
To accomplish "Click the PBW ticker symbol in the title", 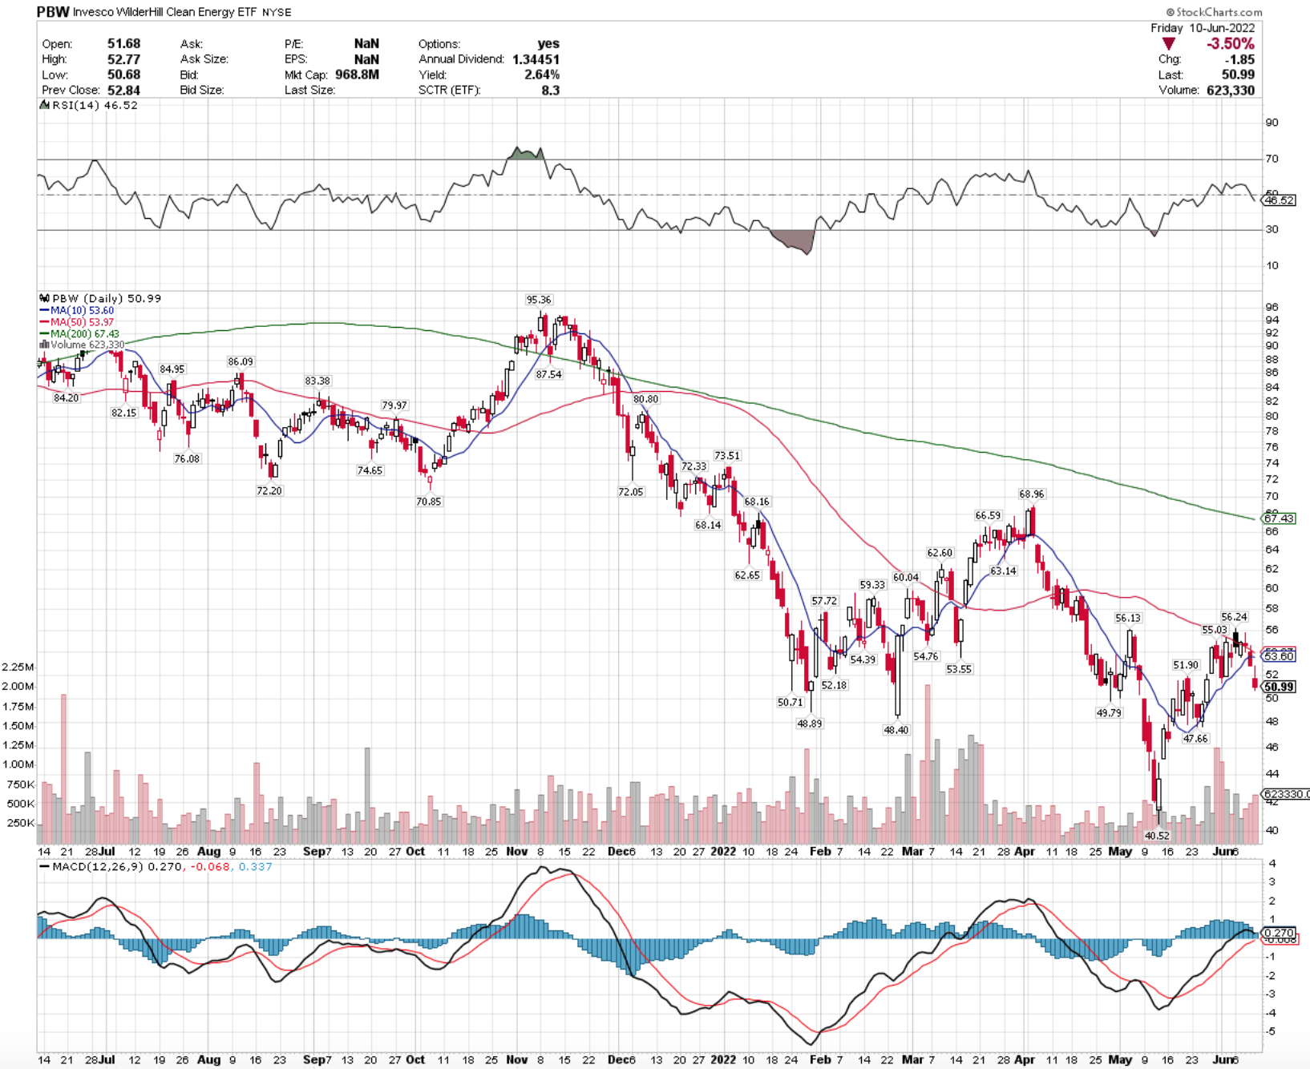I will click(x=53, y=12).
